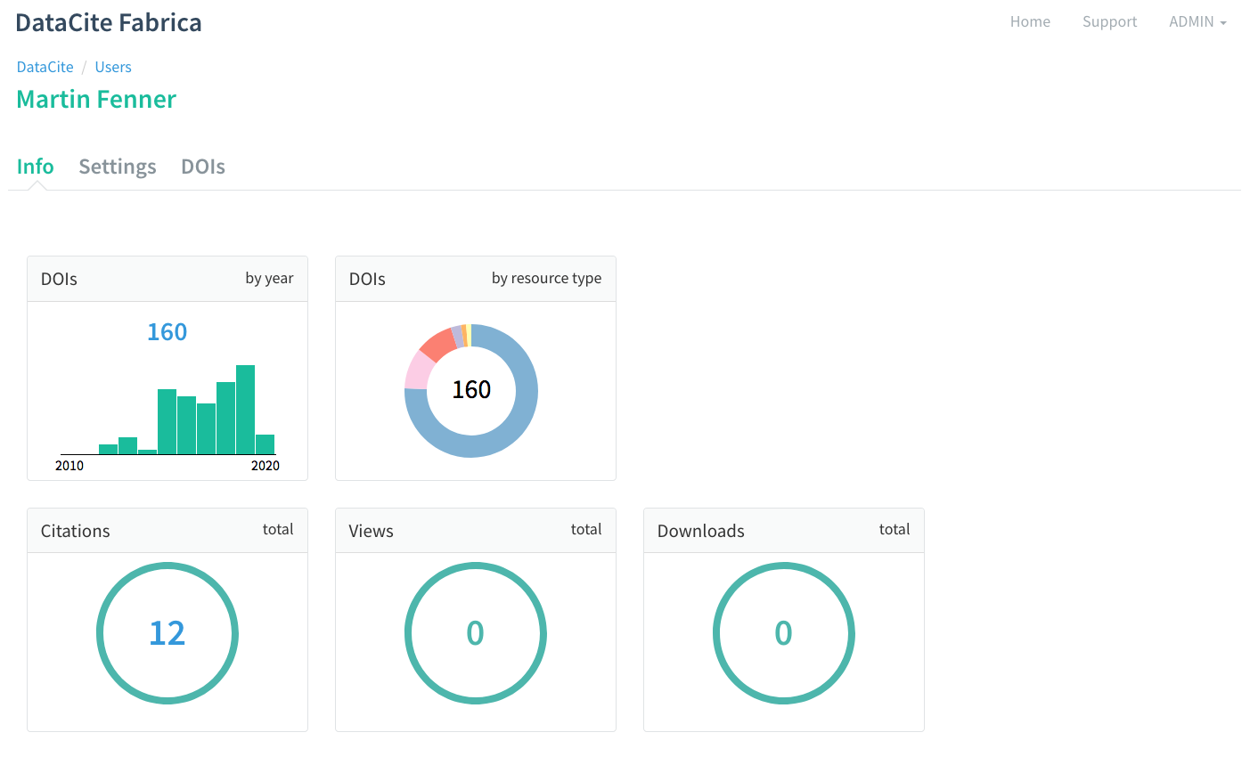The height and width of the screenshot is (757, 1250).
Task: Switch to the Settings tab
Action: point(118,167)
